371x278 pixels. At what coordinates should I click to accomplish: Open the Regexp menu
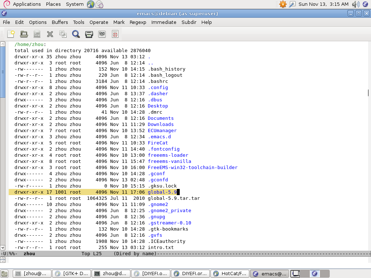(138, 22)
